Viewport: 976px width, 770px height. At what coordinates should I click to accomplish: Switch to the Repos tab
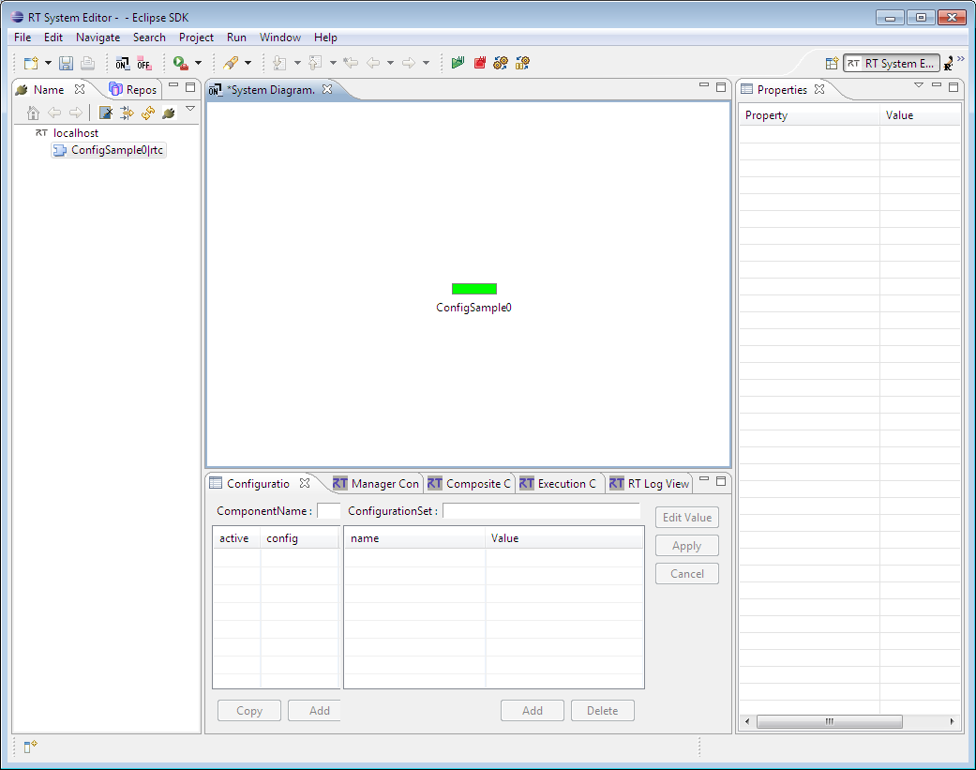pyautogui.click(x=132, y=90)
